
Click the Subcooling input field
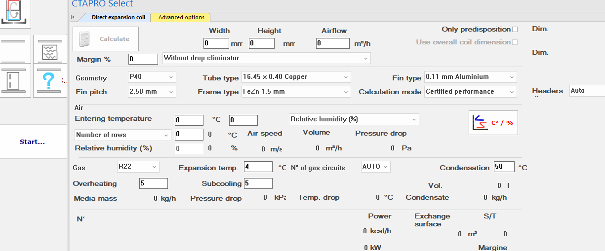(x=258, y=183)
